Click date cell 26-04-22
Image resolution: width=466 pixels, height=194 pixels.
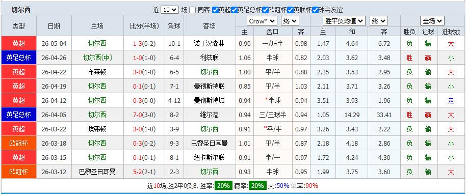tap(54, 72)
